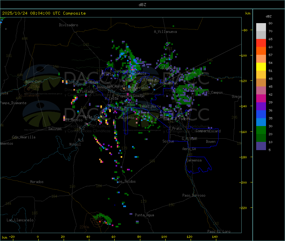Click the yellow 51-54 dBZ legend color
The image size is (285, 241).
point(261,67)
